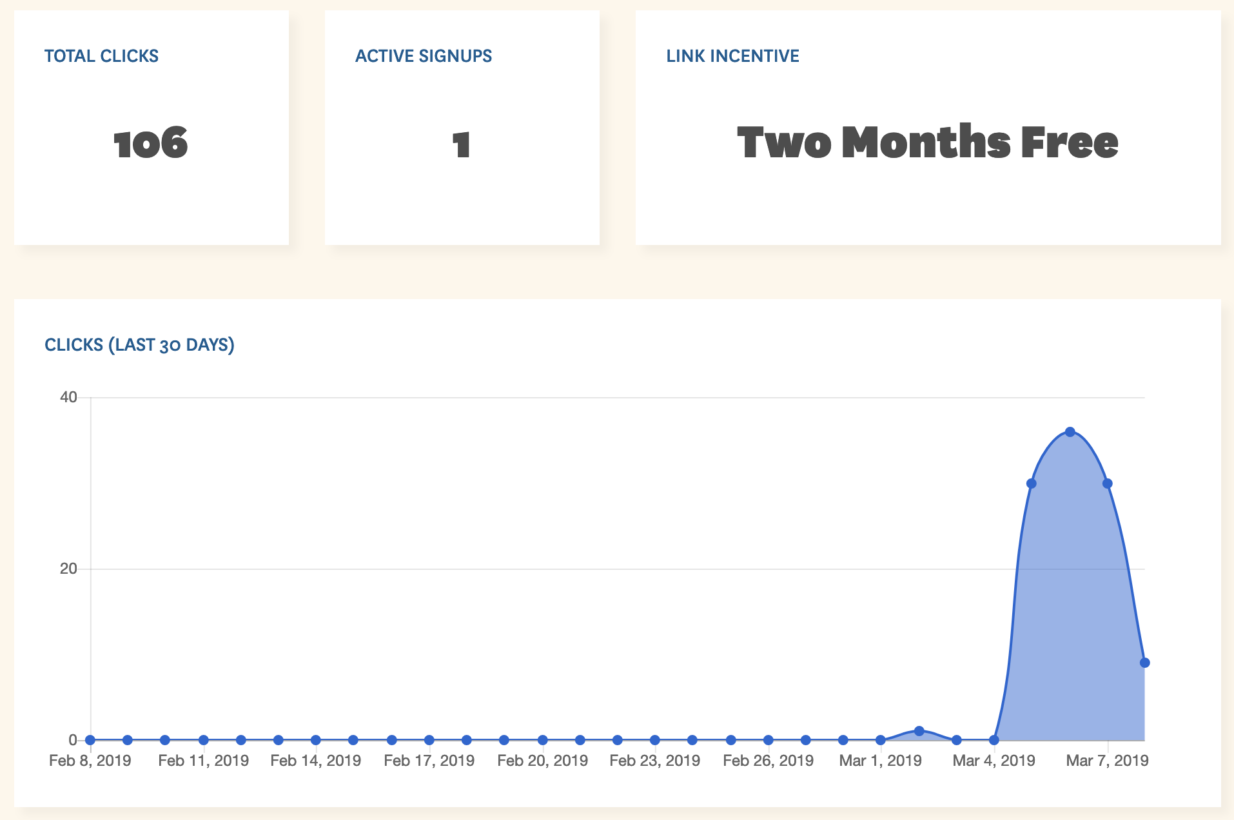Click the Mar 5 data point at 30 clicks

click(1032, 483)
